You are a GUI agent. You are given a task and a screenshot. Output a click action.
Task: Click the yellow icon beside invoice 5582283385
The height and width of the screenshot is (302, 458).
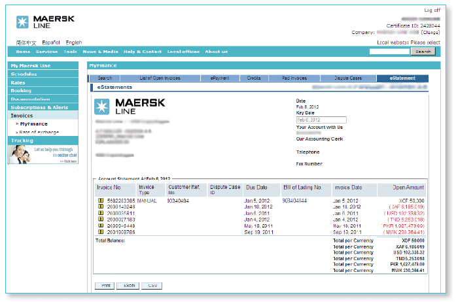click(101, 201)
